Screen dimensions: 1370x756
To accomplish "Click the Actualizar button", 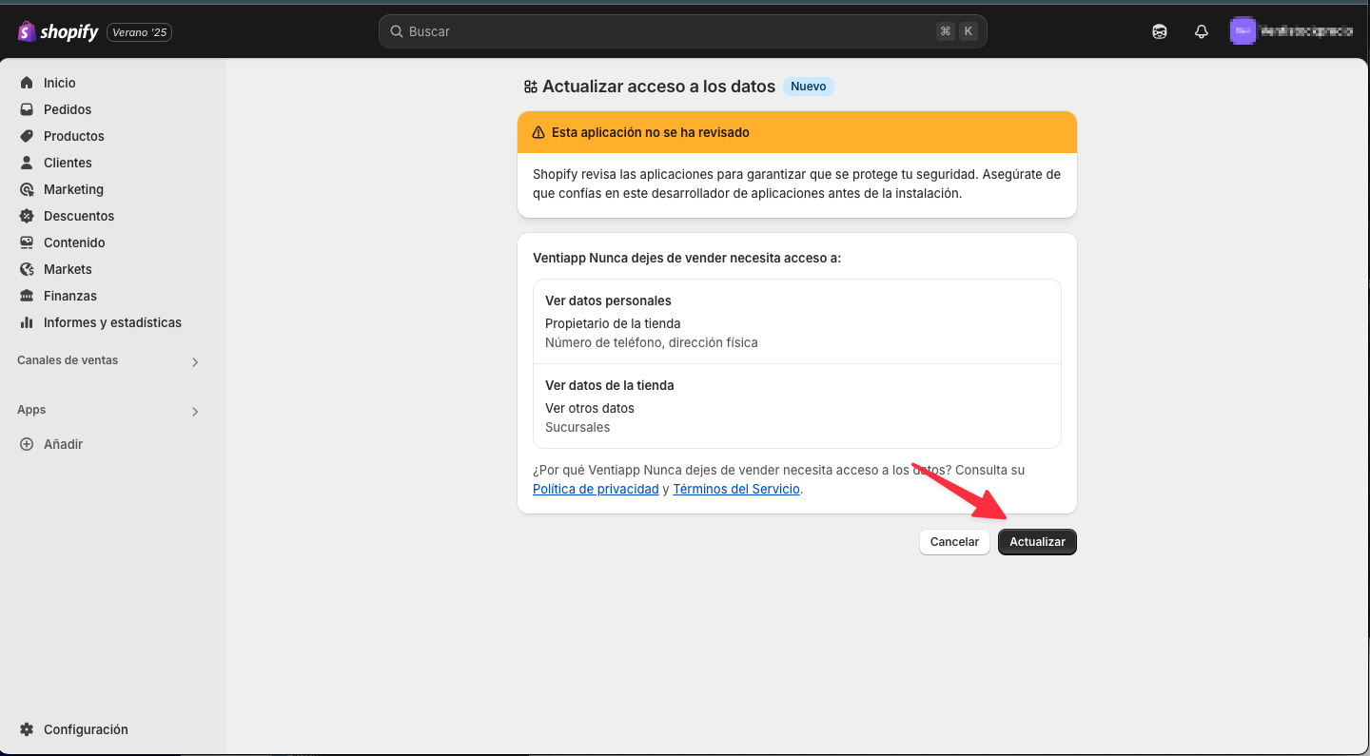I will pyautogui.click(x=1037, y=541).
